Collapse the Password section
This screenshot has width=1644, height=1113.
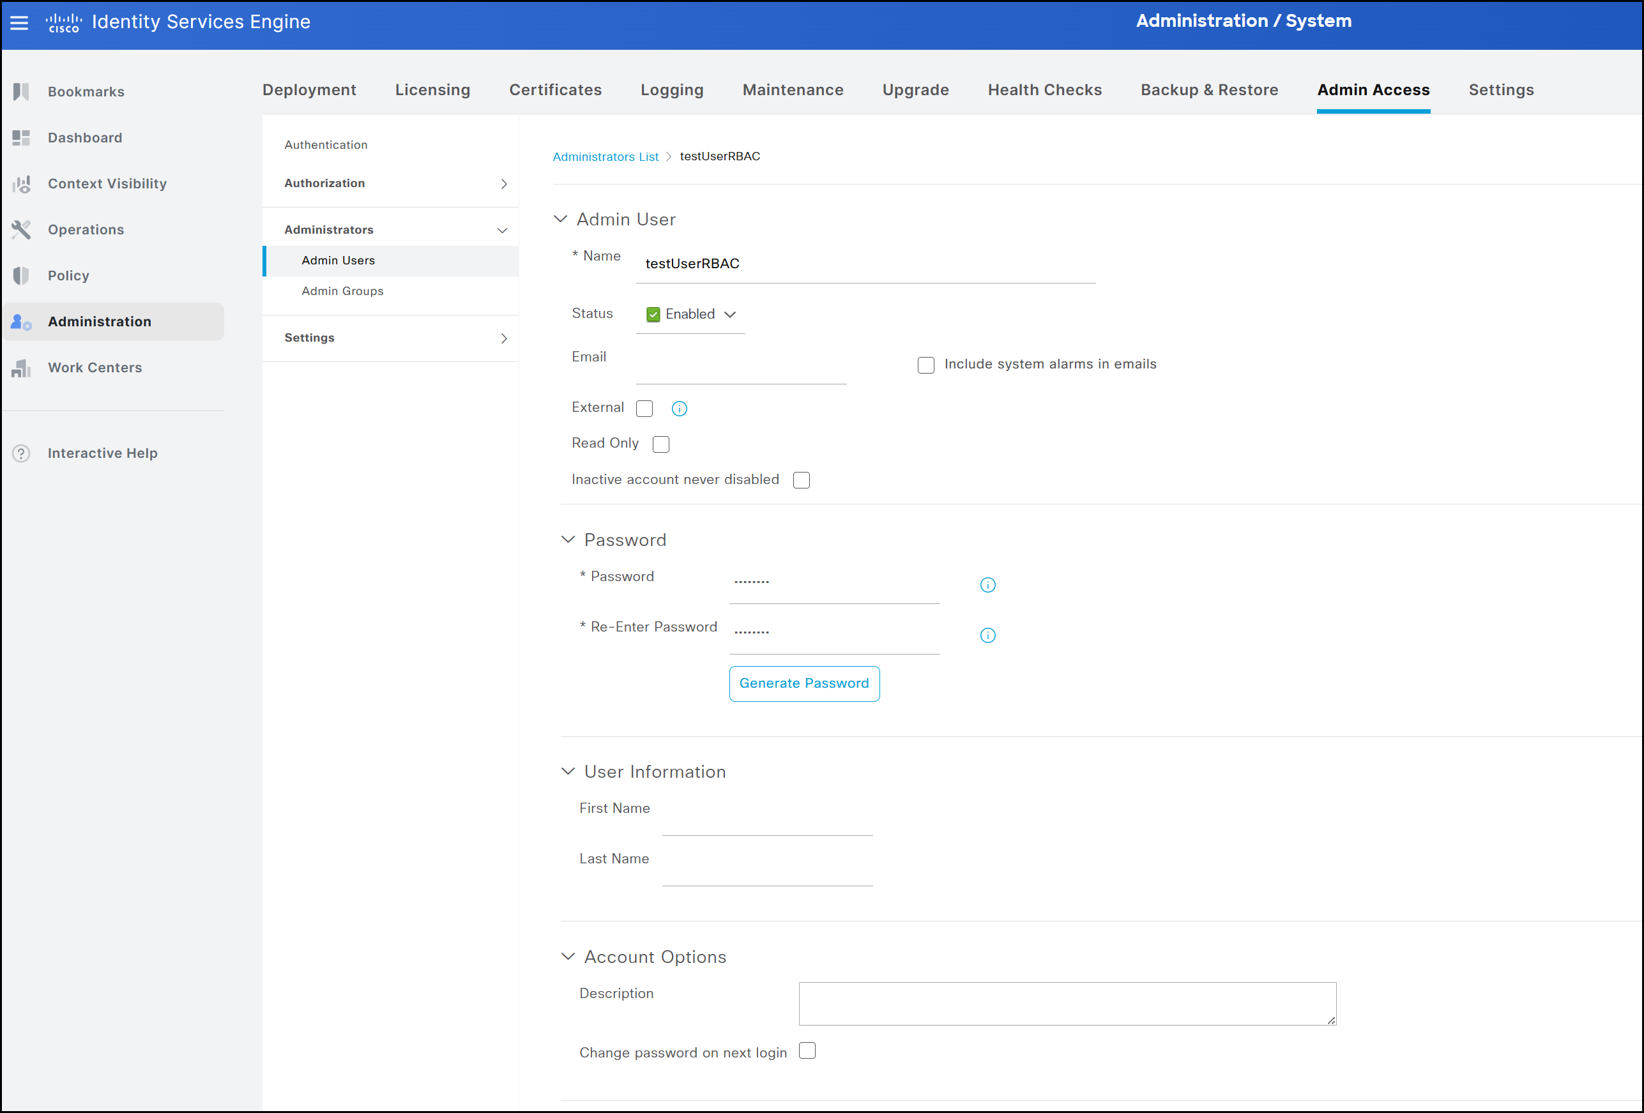[568, 540]
